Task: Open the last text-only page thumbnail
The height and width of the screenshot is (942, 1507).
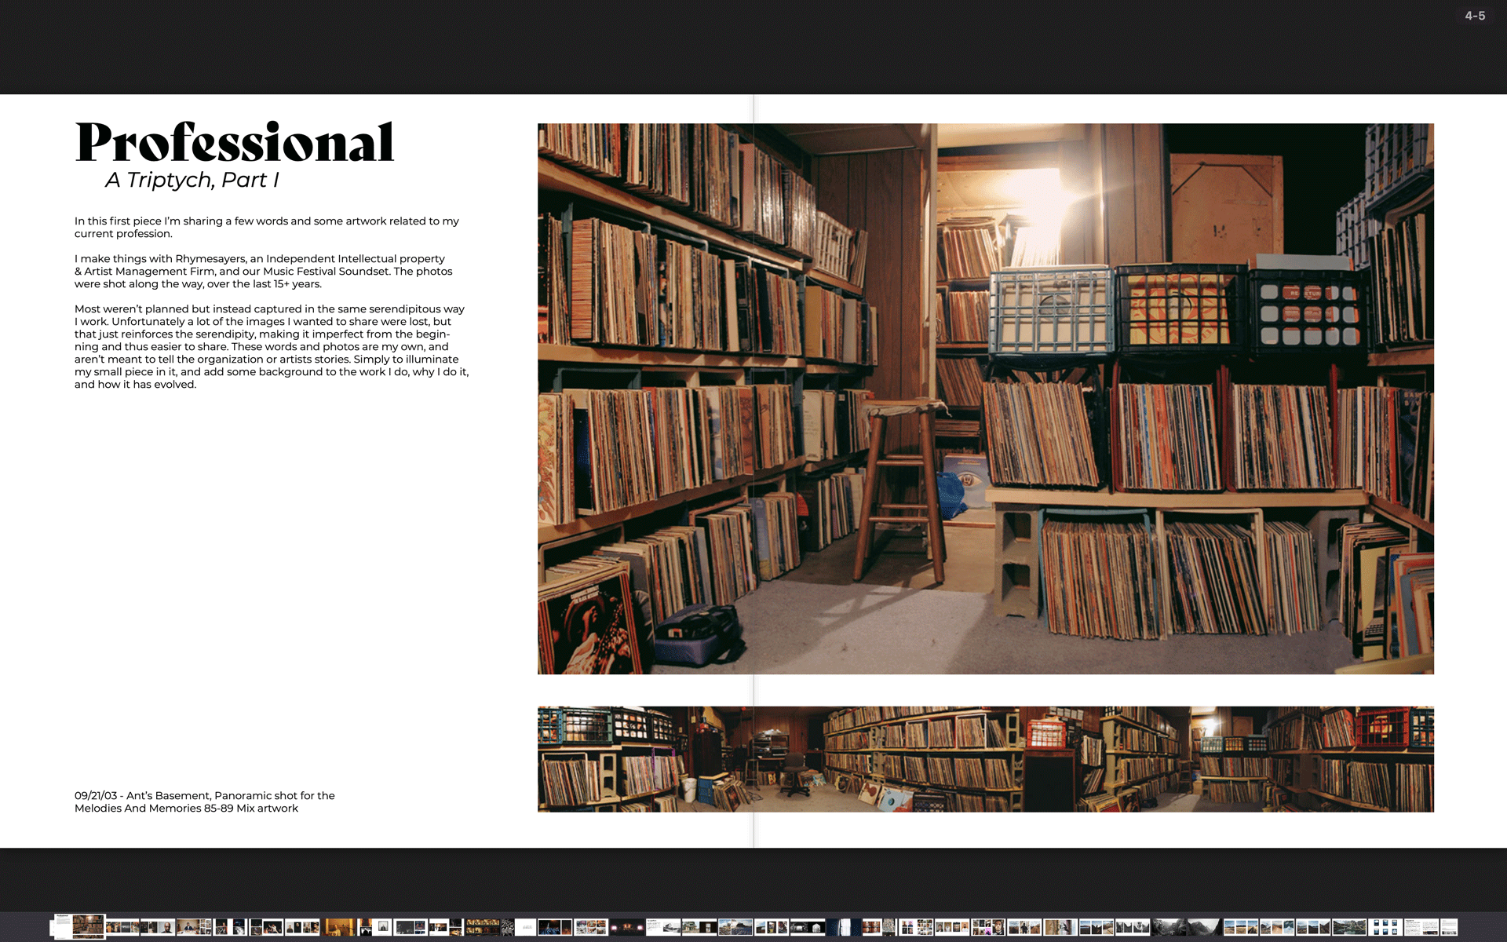Action: (x=1448, y=928)
